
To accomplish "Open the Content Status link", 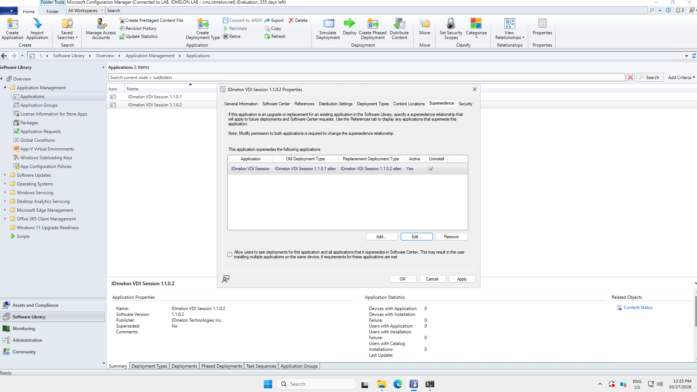I will tap(638, 307).
